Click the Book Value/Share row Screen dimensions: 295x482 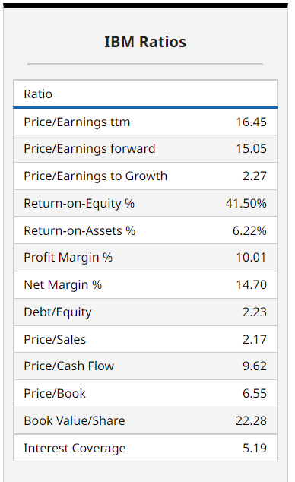coord(145,421)
